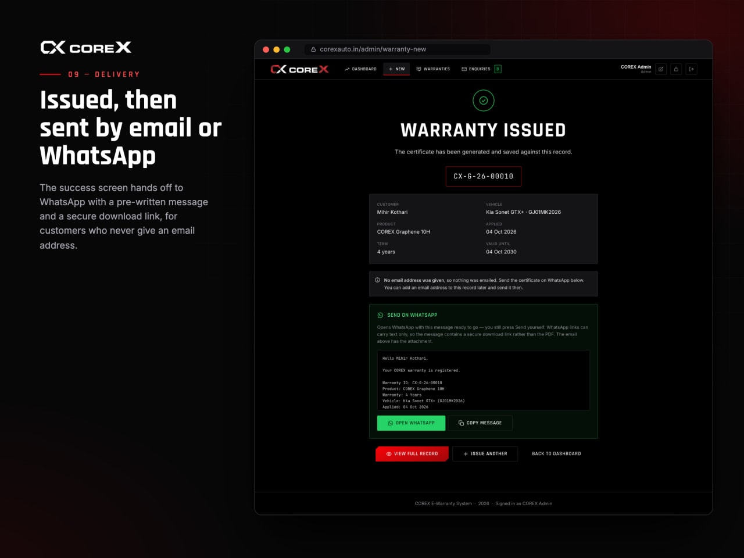The width and height of the screenshot is (744, 558).
Task: Click the applied date 04 Oct 2026
Action: click(x=501, y=232)
